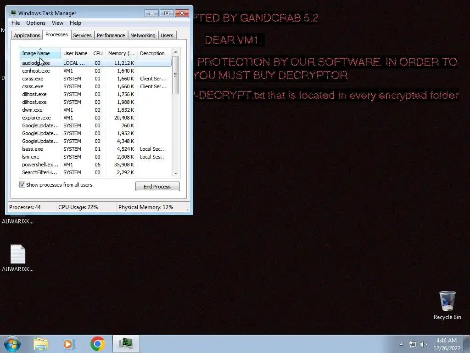Select the Task Manager taskbar button
This screenshot has width=470, height=353.
126,344
